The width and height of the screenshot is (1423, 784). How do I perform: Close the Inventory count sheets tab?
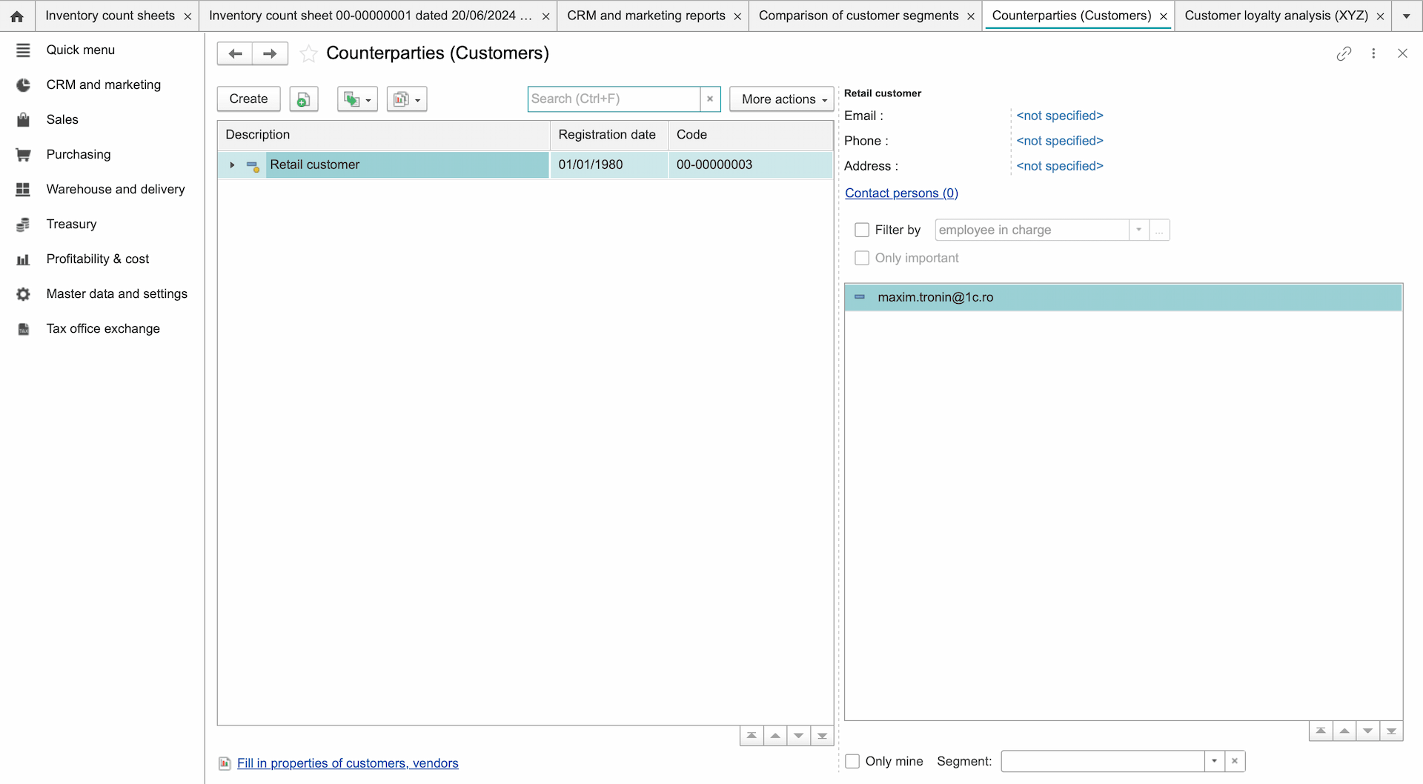coord(188,16)
